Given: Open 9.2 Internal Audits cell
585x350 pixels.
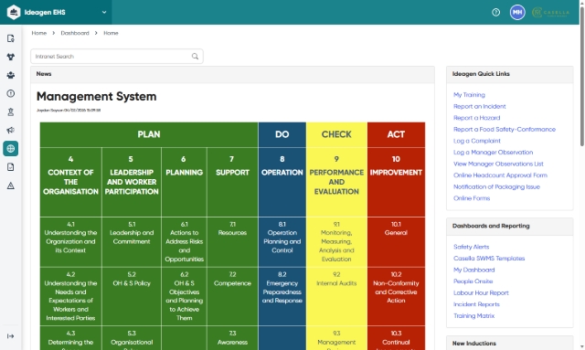Looking at the screenshot, I should pyautogui.click(x=336, y=296).
